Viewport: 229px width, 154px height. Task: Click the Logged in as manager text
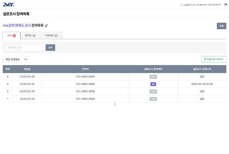point(202,5)
